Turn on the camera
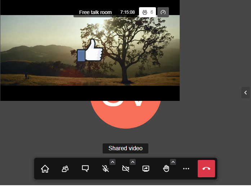This screenshot has height=187, width=251. (x=125, y=169)
